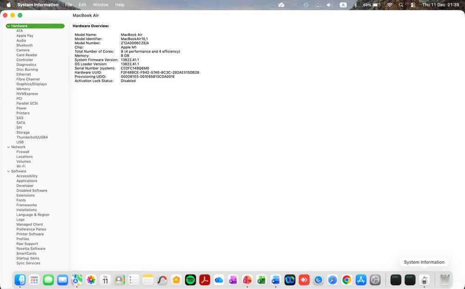Collapse the Software section chevron
Image resolution: width=465 pixels, height=289 pixels.
8,171
